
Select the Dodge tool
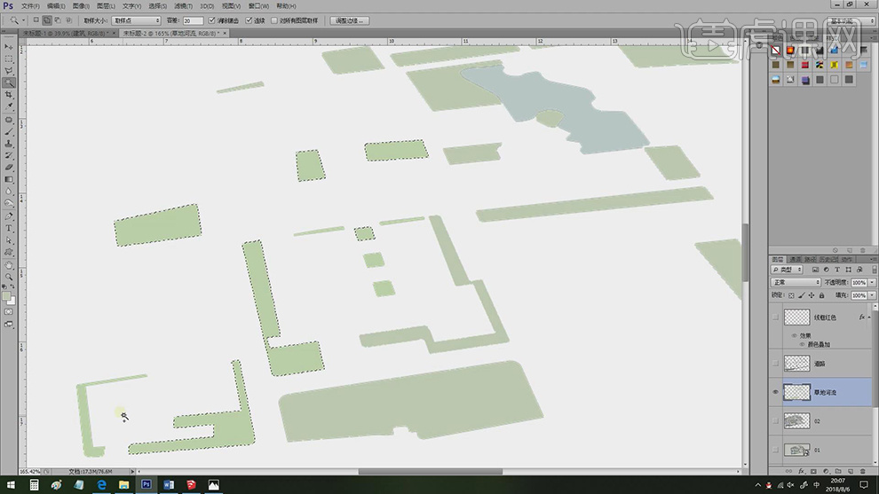(8, 203)
